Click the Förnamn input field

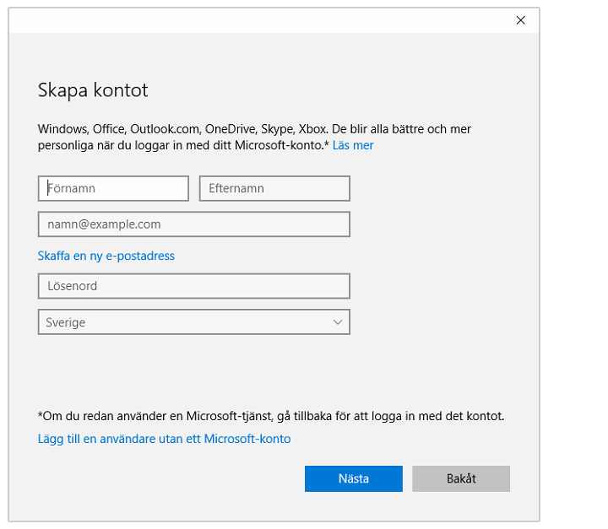pyautogui.click(x=113, y=188)
